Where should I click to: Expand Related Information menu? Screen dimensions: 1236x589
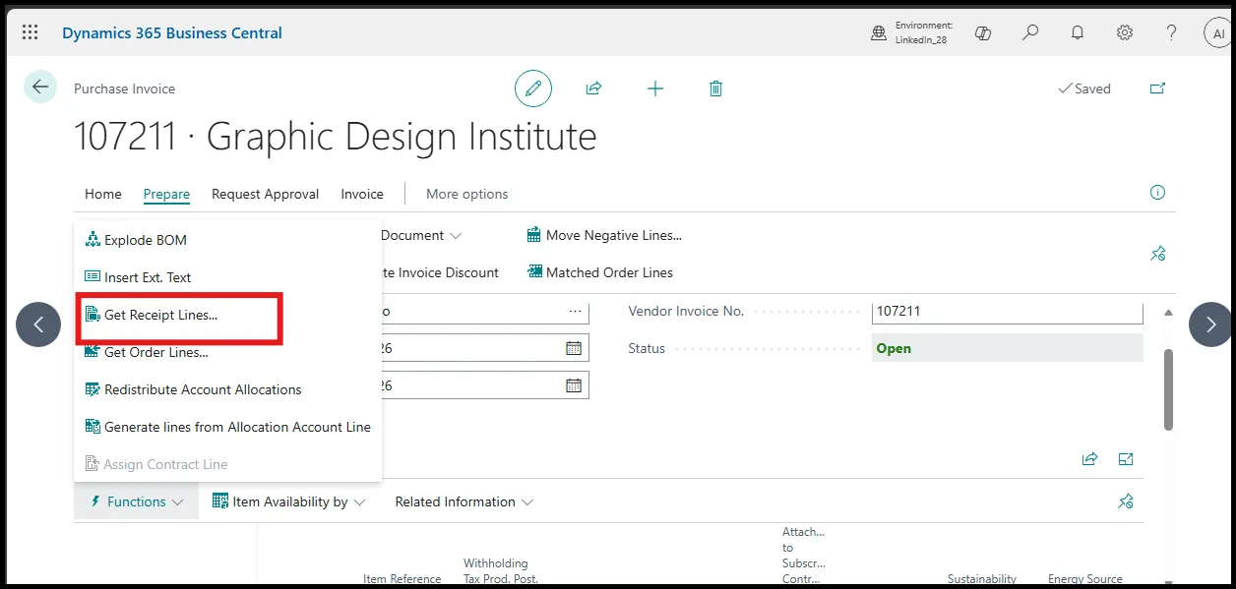pos(463,501)
